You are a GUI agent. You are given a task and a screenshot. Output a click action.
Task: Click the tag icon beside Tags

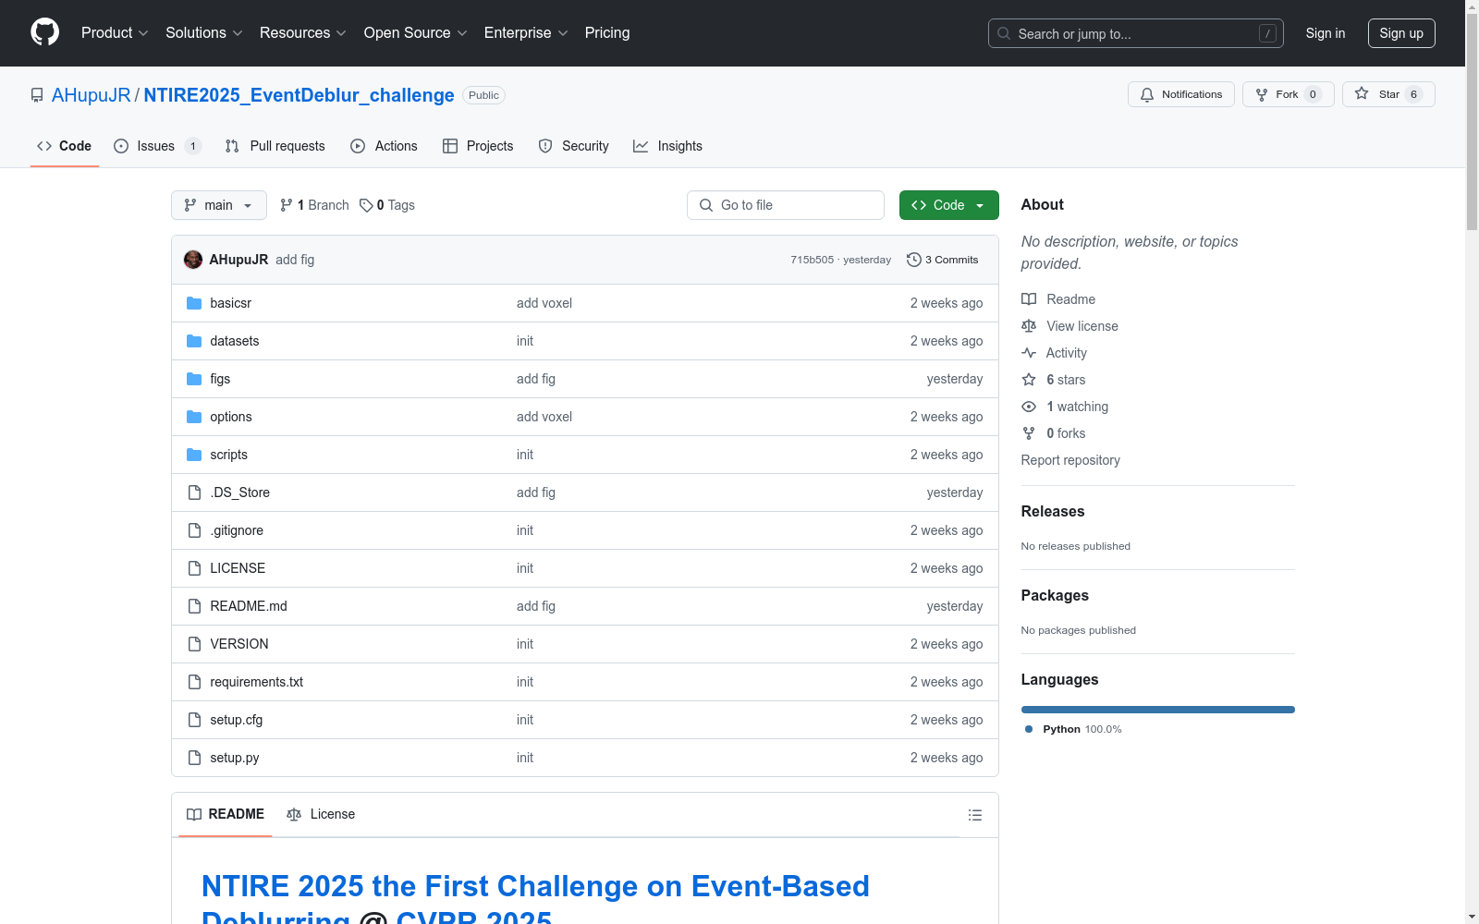366,205
